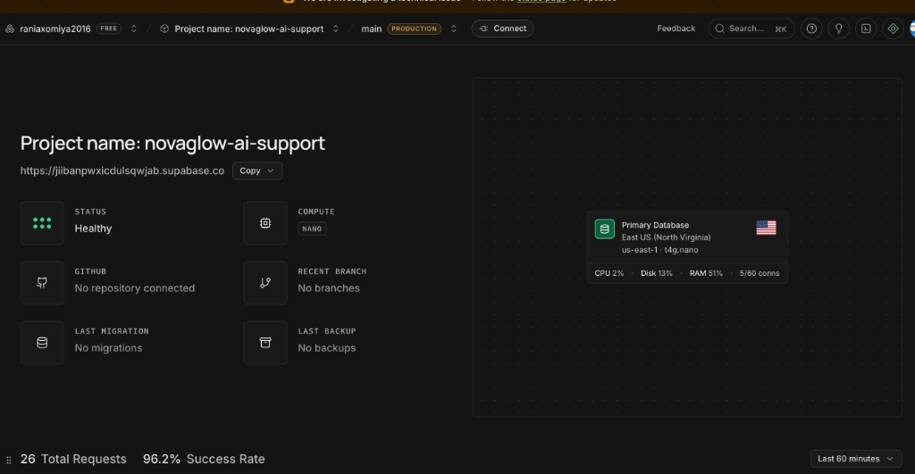Click the NANO compute badge
The image size is (915, 474).
[x=312, y=229]
